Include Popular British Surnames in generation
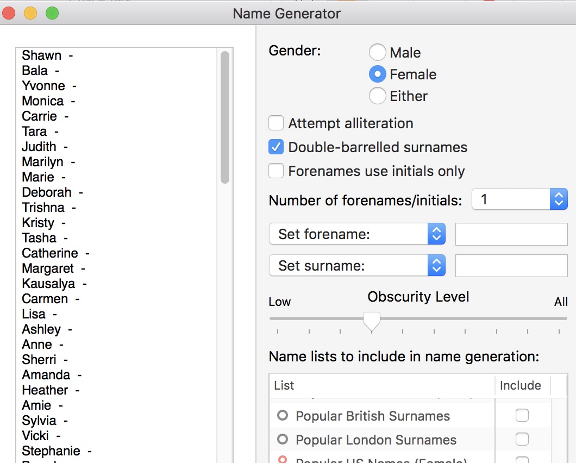This screenshot has width=576, height=463. point(522,416)
